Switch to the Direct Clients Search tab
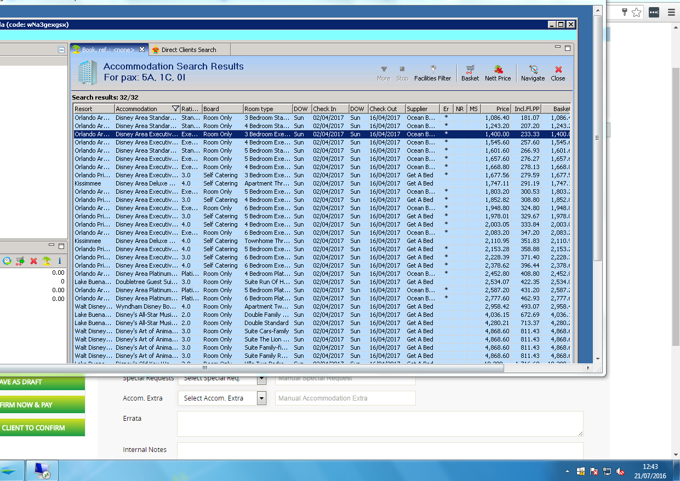 pos(188,50)
